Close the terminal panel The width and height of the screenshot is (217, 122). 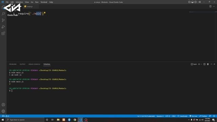pyautogui.click(x=214, y=64)
